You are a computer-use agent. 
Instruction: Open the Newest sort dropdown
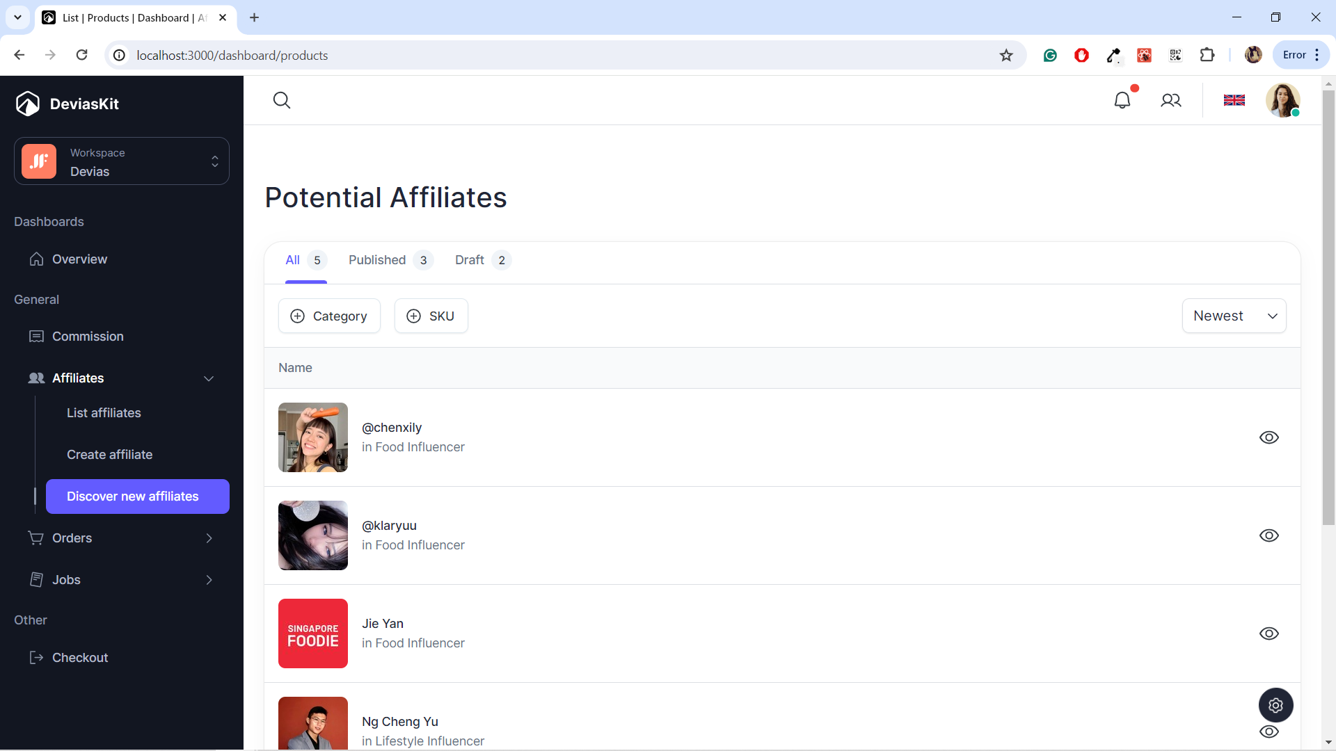click(x=1234, y=316)
